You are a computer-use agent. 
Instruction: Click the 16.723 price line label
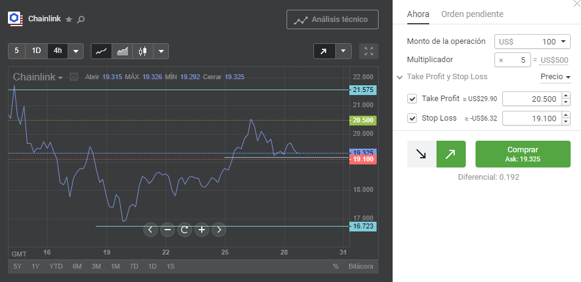(363, 226)
